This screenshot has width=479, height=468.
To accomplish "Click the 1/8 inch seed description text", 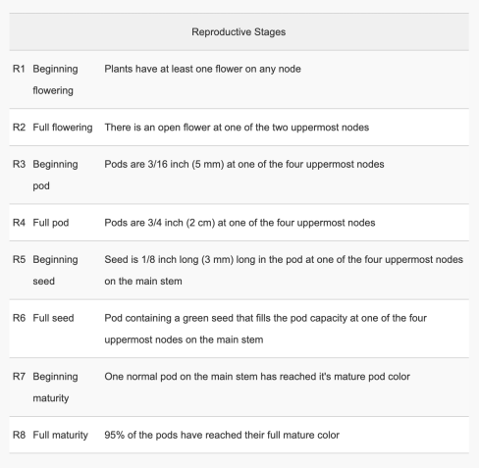I will click(x=284, y=270).
